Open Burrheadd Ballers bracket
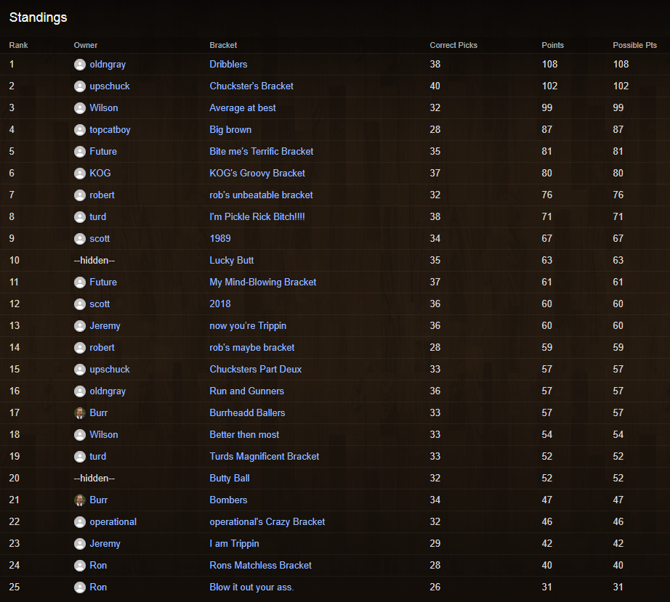Screen dimensions: 670x602 [x=247, y=412]
